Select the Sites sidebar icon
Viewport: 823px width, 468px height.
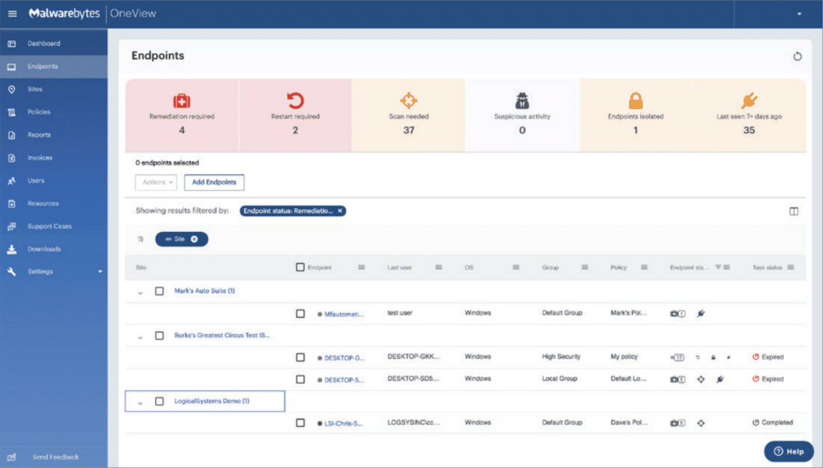tap(36, 88)
